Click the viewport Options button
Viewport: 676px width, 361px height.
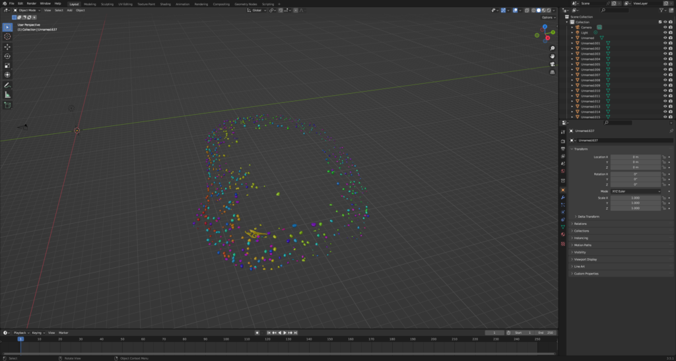click(548, 17)
